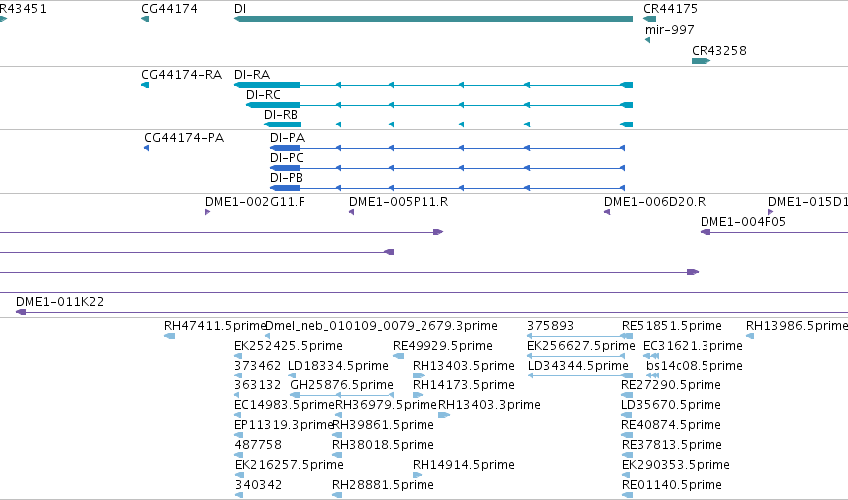Select the 487758 feature label
Screen dimensions: 848x500
point(258,446)
